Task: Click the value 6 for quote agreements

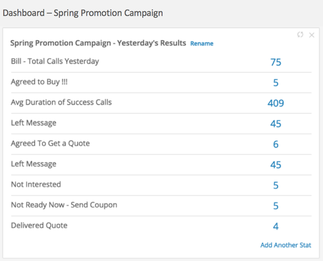Action: coord(276,145)
